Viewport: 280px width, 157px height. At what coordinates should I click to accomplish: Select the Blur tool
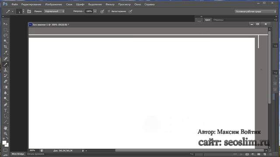[5, 93]
